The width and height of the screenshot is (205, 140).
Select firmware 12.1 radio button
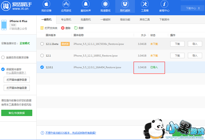click(42, 55)
